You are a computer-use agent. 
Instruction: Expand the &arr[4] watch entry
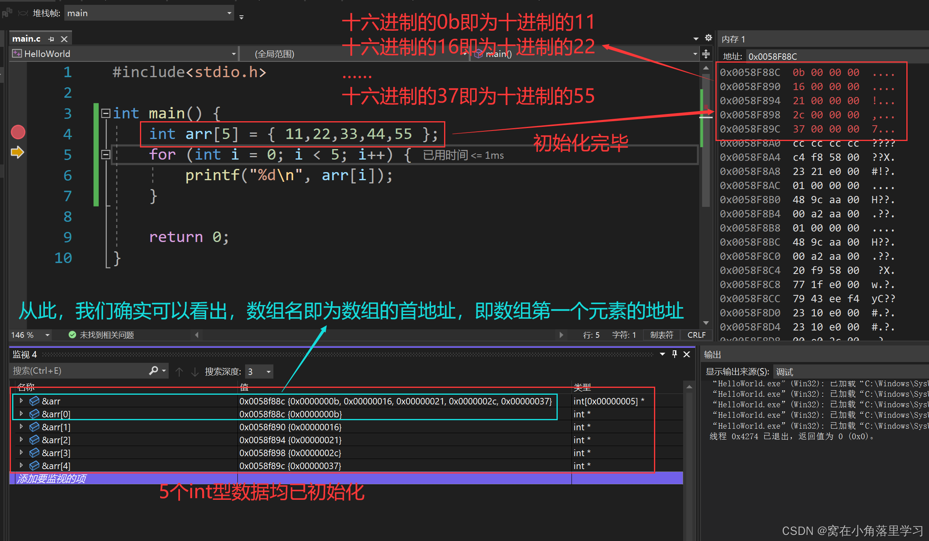pos(21,465)
